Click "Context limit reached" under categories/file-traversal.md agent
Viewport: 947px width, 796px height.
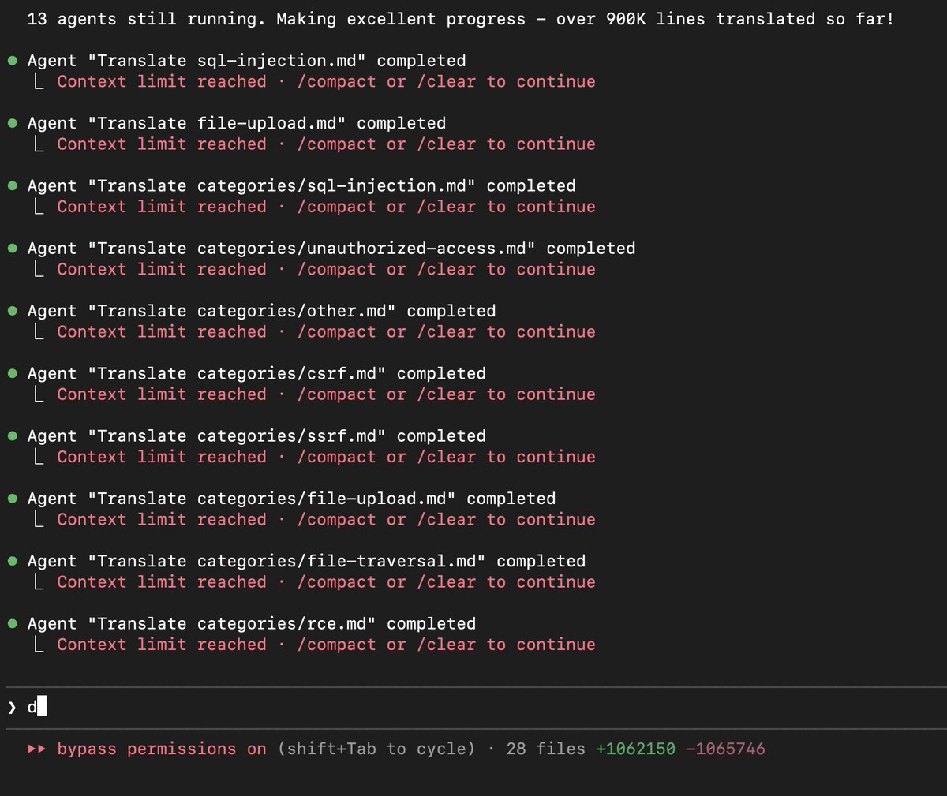click(162, 582)
